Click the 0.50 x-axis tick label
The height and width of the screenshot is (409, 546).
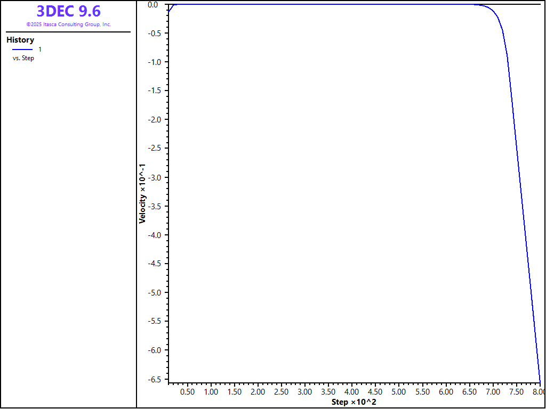tap(187, 392)
